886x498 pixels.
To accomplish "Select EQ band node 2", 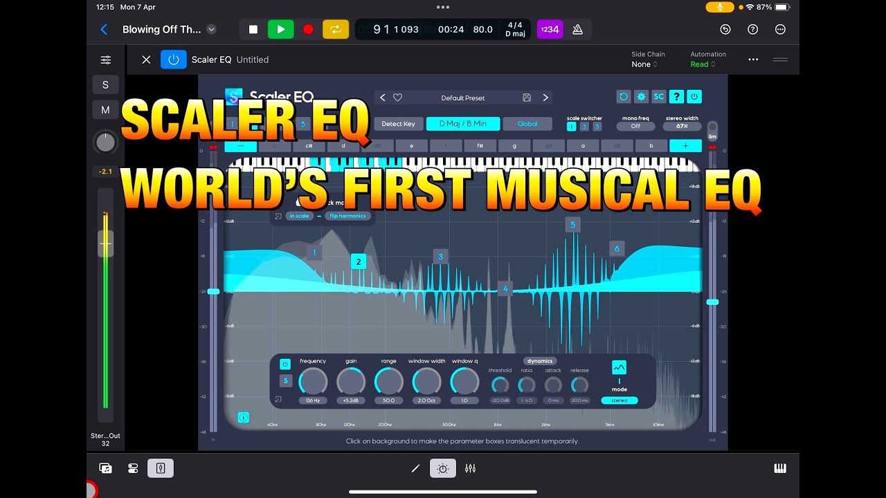I will pos(358,261).
